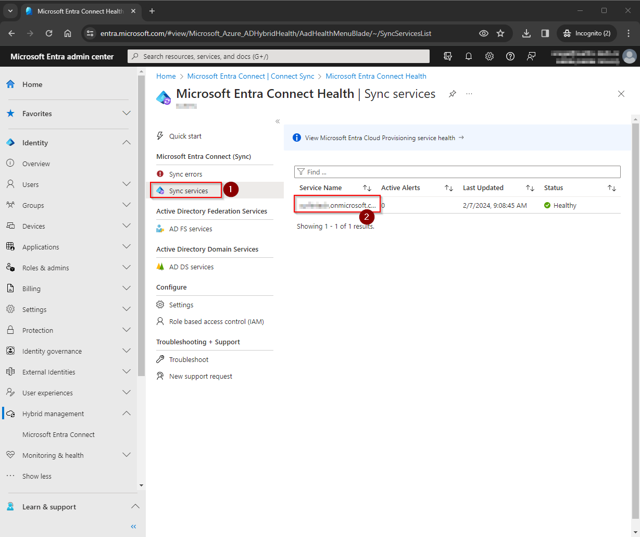The width and height of the screenshot is (640, 537).
Task: Open portal settings gear in header
Action: pyautogui.click(x=490, y=56)
